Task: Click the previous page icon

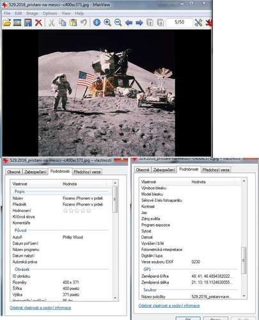Action: [x=150, y=22]
